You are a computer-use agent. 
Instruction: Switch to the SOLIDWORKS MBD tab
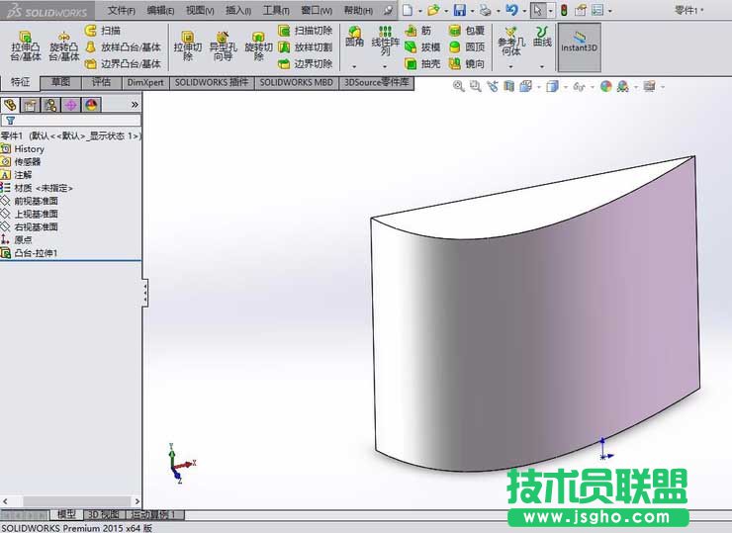[296, 83]
